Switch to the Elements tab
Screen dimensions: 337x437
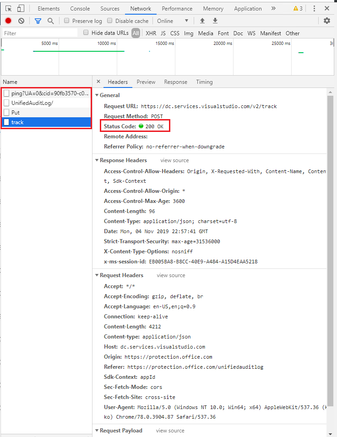49,9
